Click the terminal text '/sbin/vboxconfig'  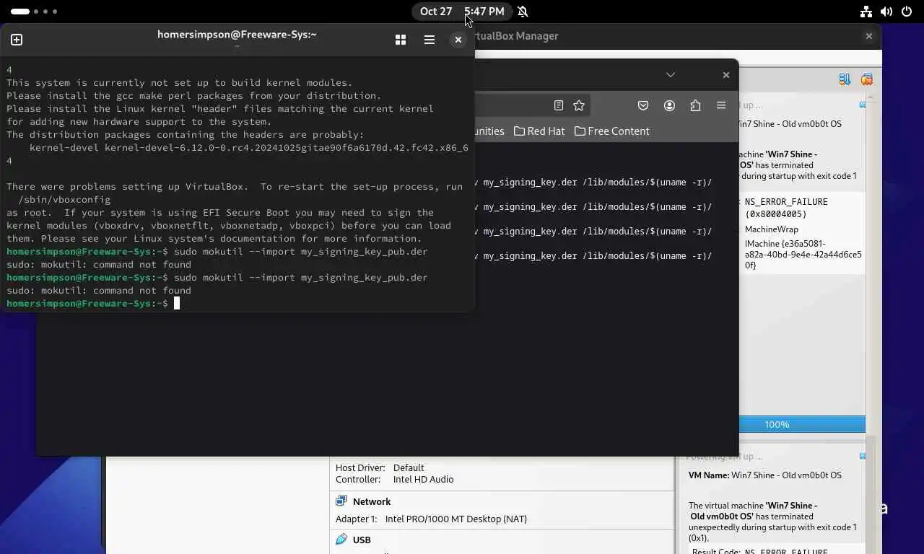point(64,200)
